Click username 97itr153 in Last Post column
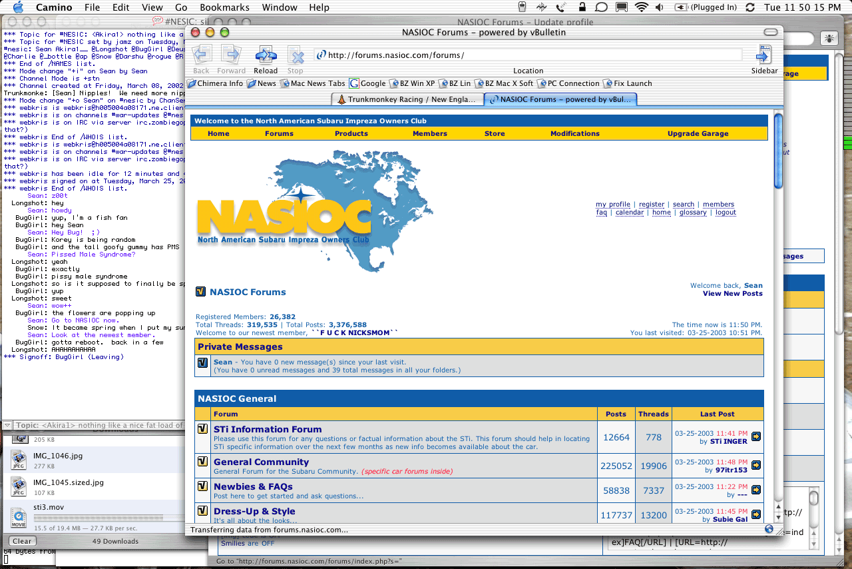Image resolution: width=852 pixels, height=569 pixels. point(732,470)
